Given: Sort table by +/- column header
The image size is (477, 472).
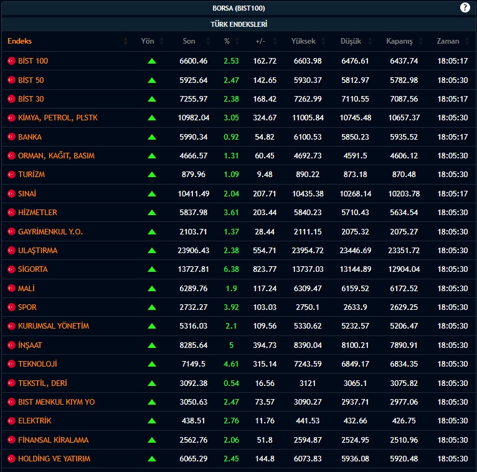Looking at the screenshot, I should pos(260,41).
